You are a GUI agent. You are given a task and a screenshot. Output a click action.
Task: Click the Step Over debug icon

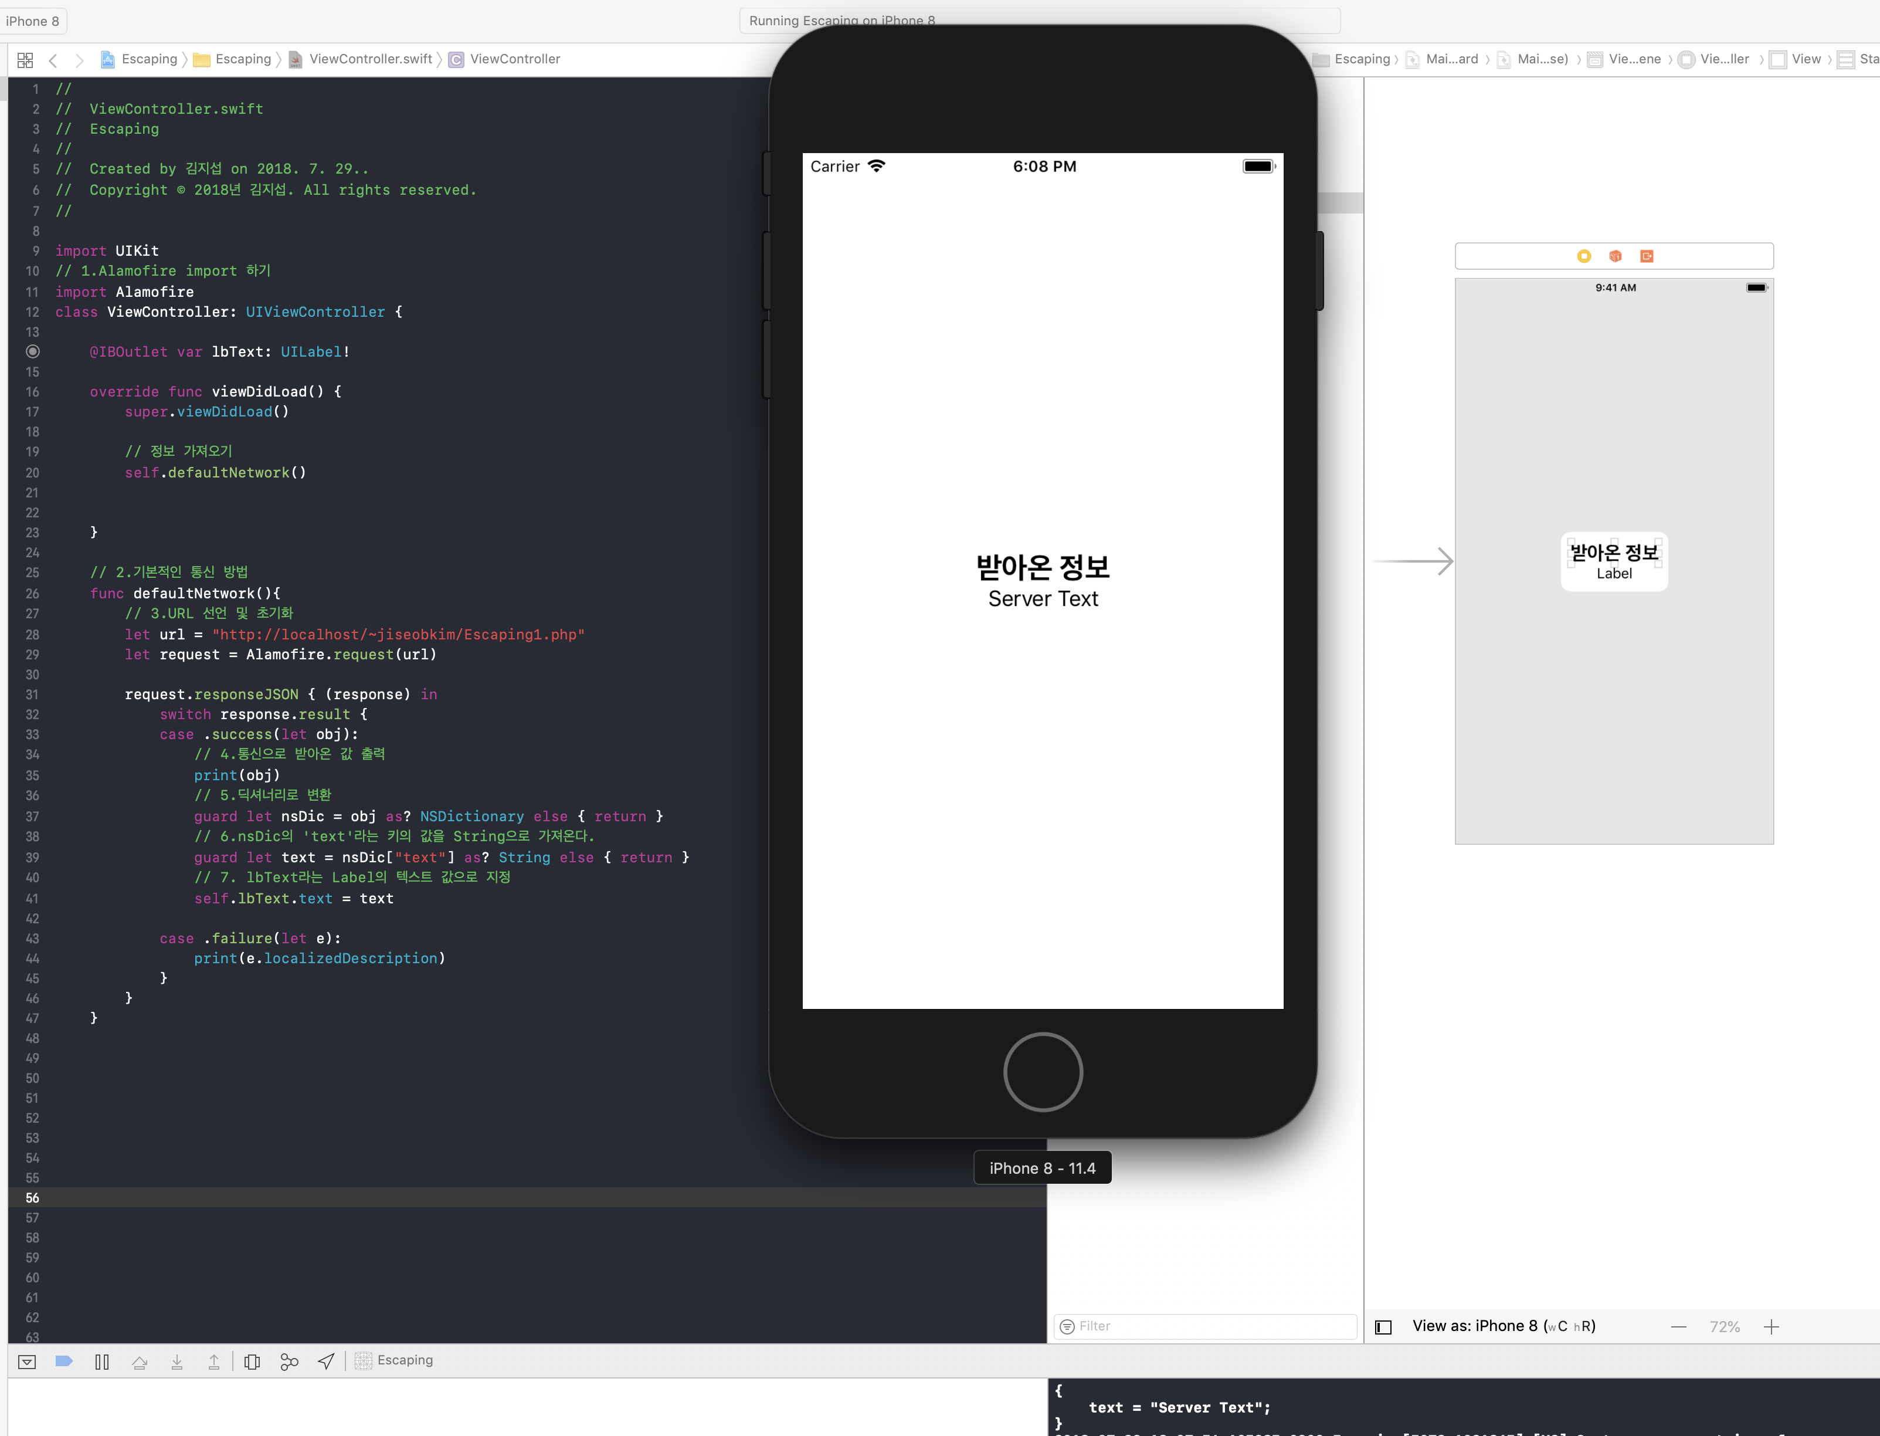pos(140,1362)
